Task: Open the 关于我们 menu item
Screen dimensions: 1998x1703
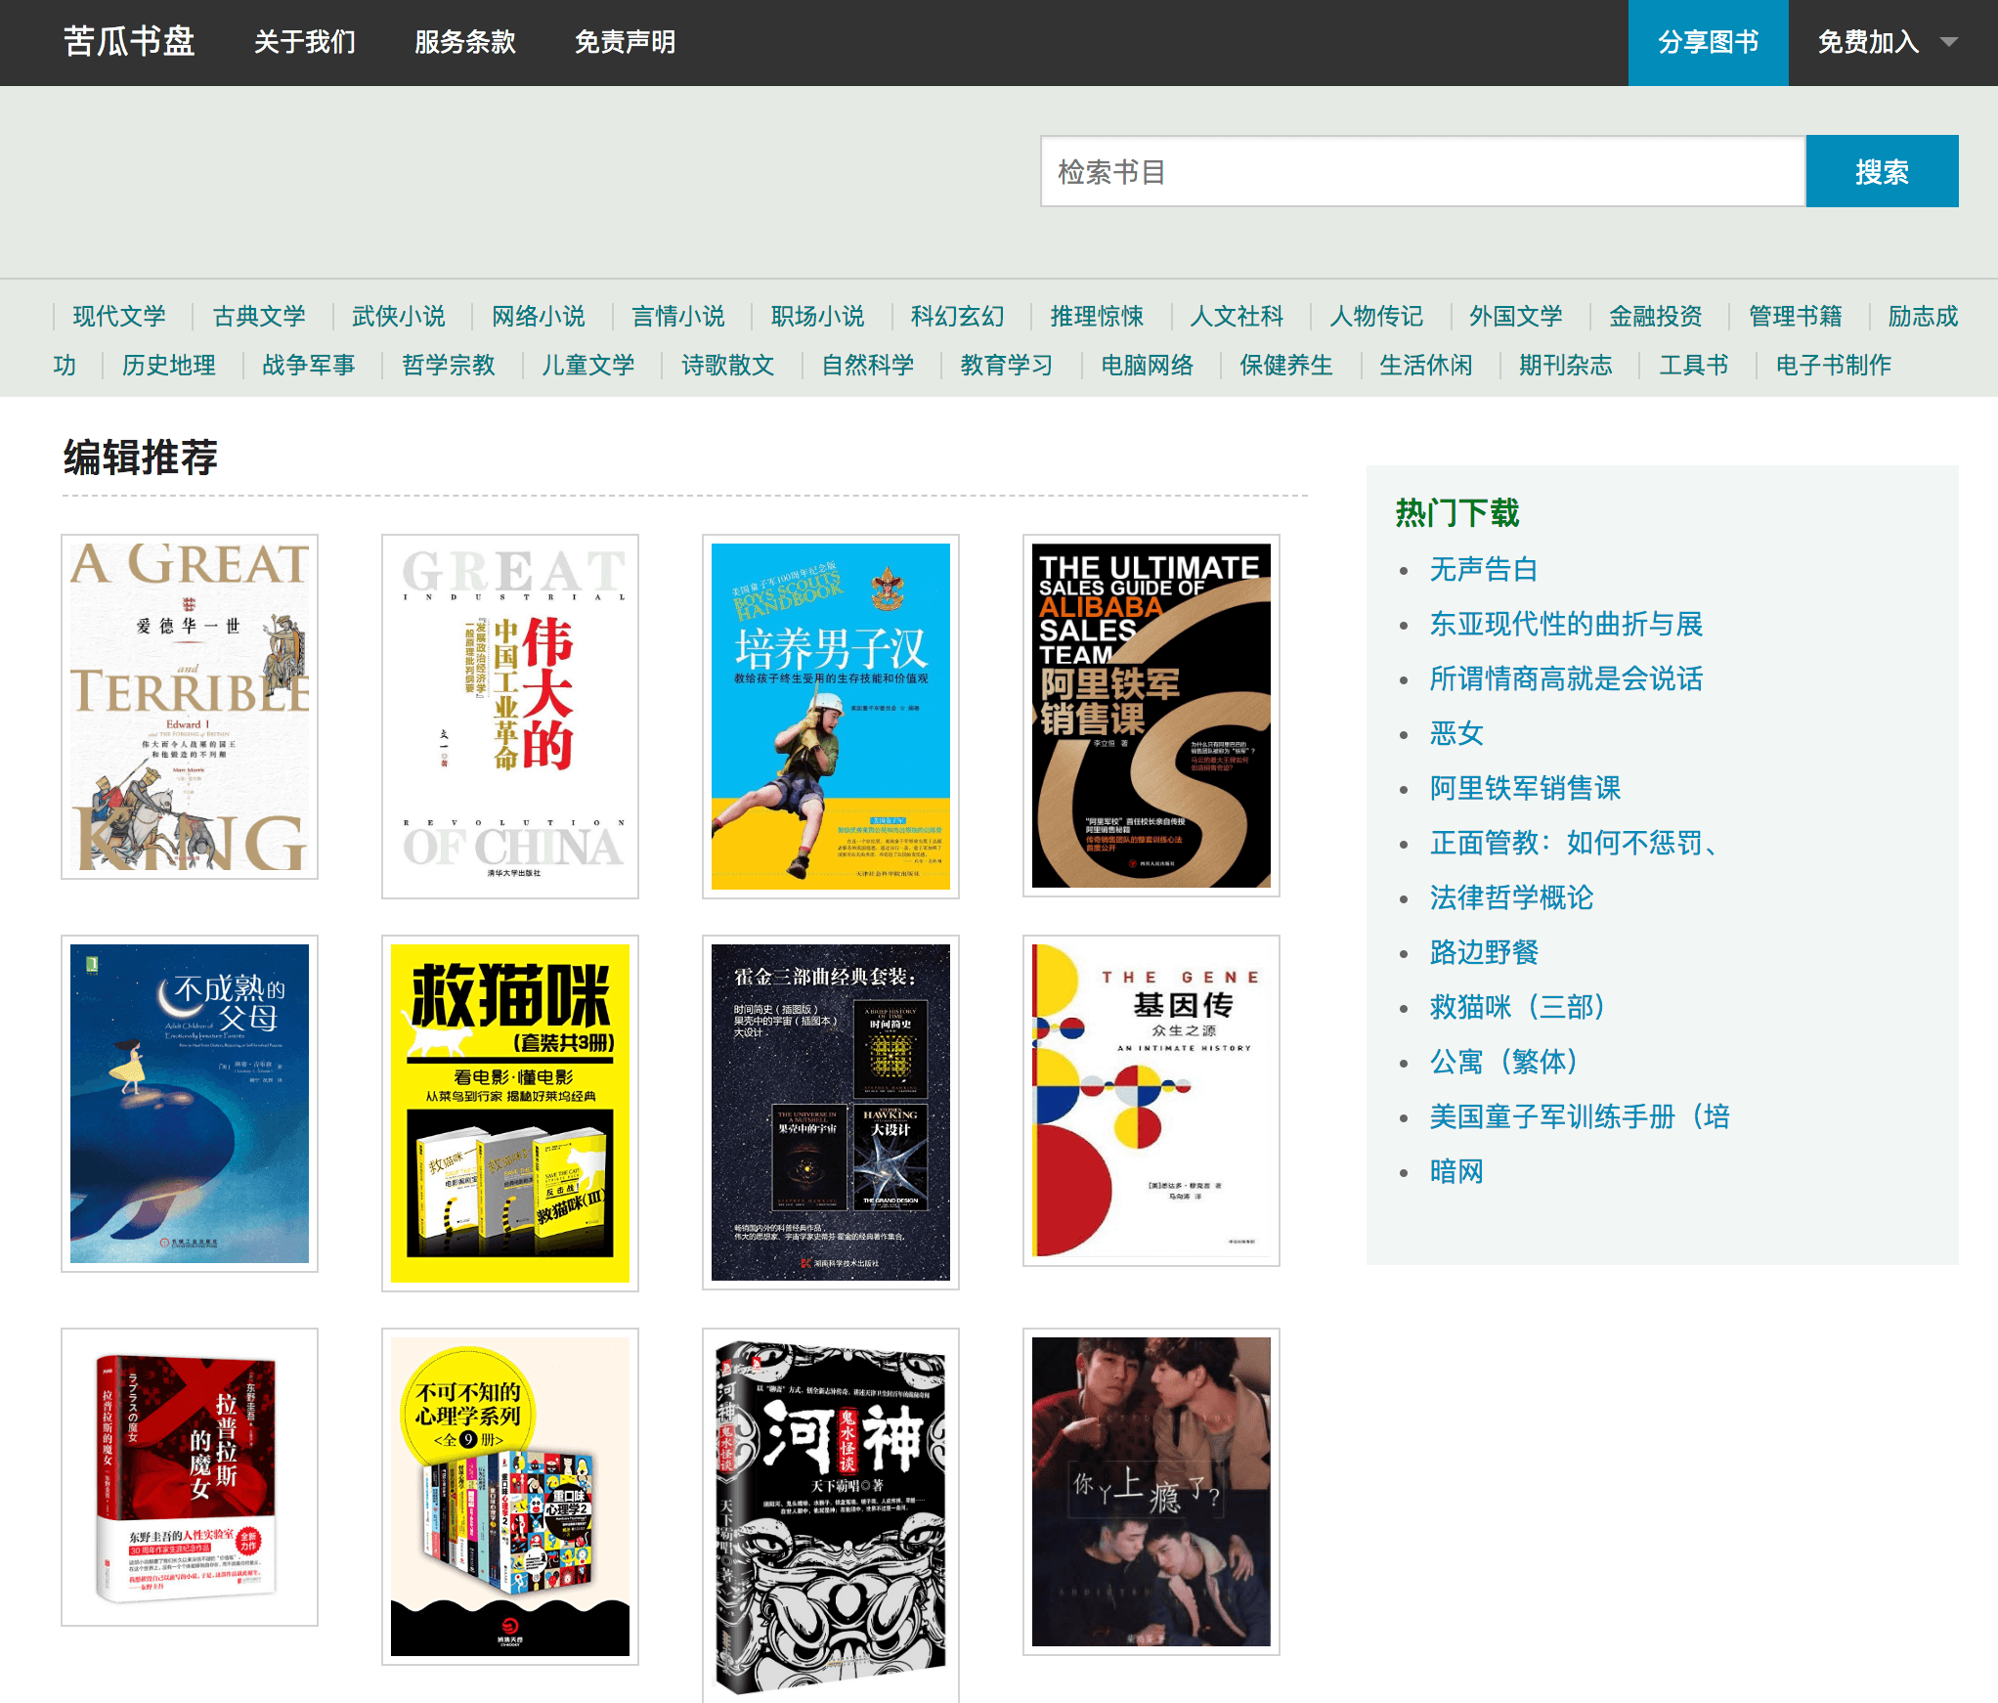Action: click(x=304, y=42)
